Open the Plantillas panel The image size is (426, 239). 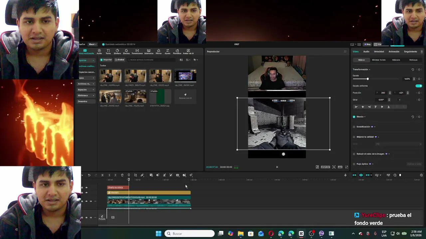pyautogui.click(x=177, y=51)
